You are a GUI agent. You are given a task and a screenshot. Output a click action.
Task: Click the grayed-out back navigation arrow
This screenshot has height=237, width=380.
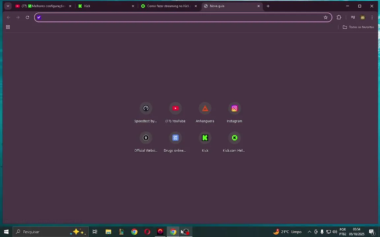[x=9, y=17]
